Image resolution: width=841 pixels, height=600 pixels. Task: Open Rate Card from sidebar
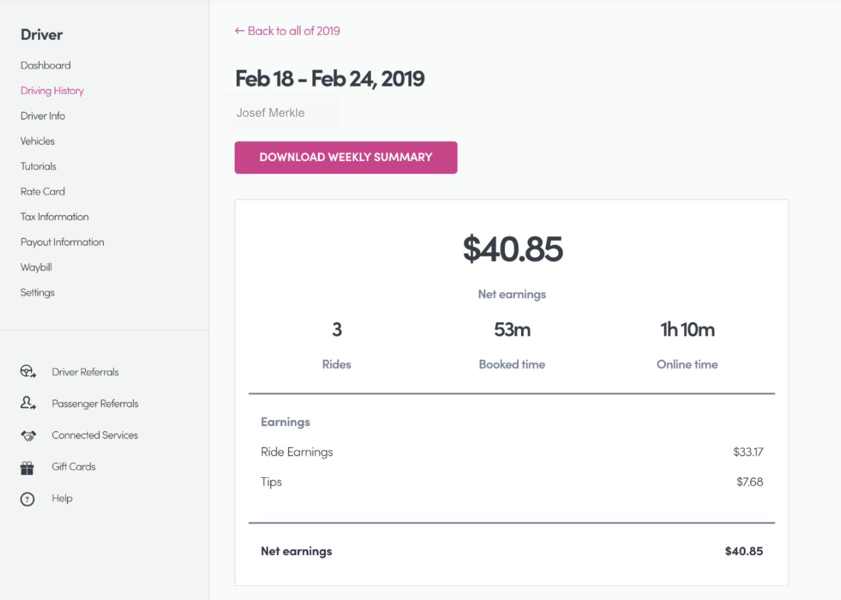coord(43,191)
